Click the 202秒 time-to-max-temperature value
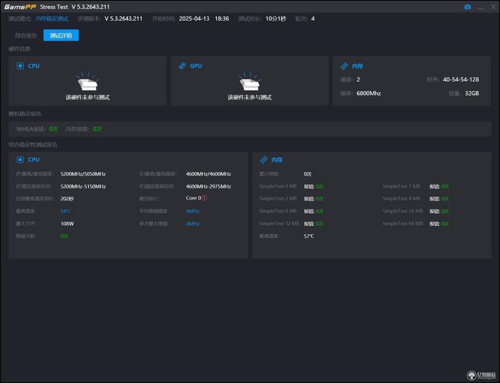Viewport: 500px width, 383px height. pos(67,199)
